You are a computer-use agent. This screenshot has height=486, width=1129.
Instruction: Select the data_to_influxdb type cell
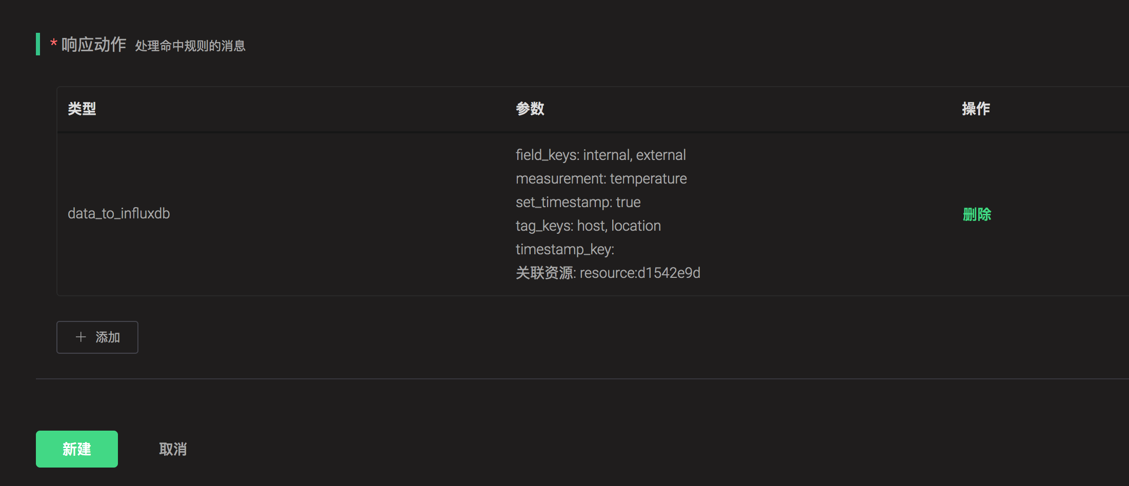pos(119,213)
